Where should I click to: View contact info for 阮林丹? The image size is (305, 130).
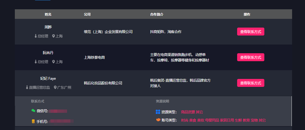[x=251, y=57]
